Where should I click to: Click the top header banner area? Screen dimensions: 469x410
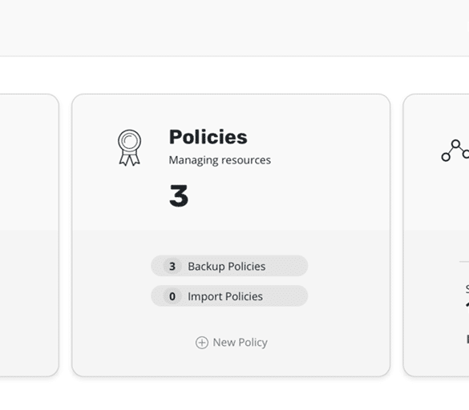(234, 28)
